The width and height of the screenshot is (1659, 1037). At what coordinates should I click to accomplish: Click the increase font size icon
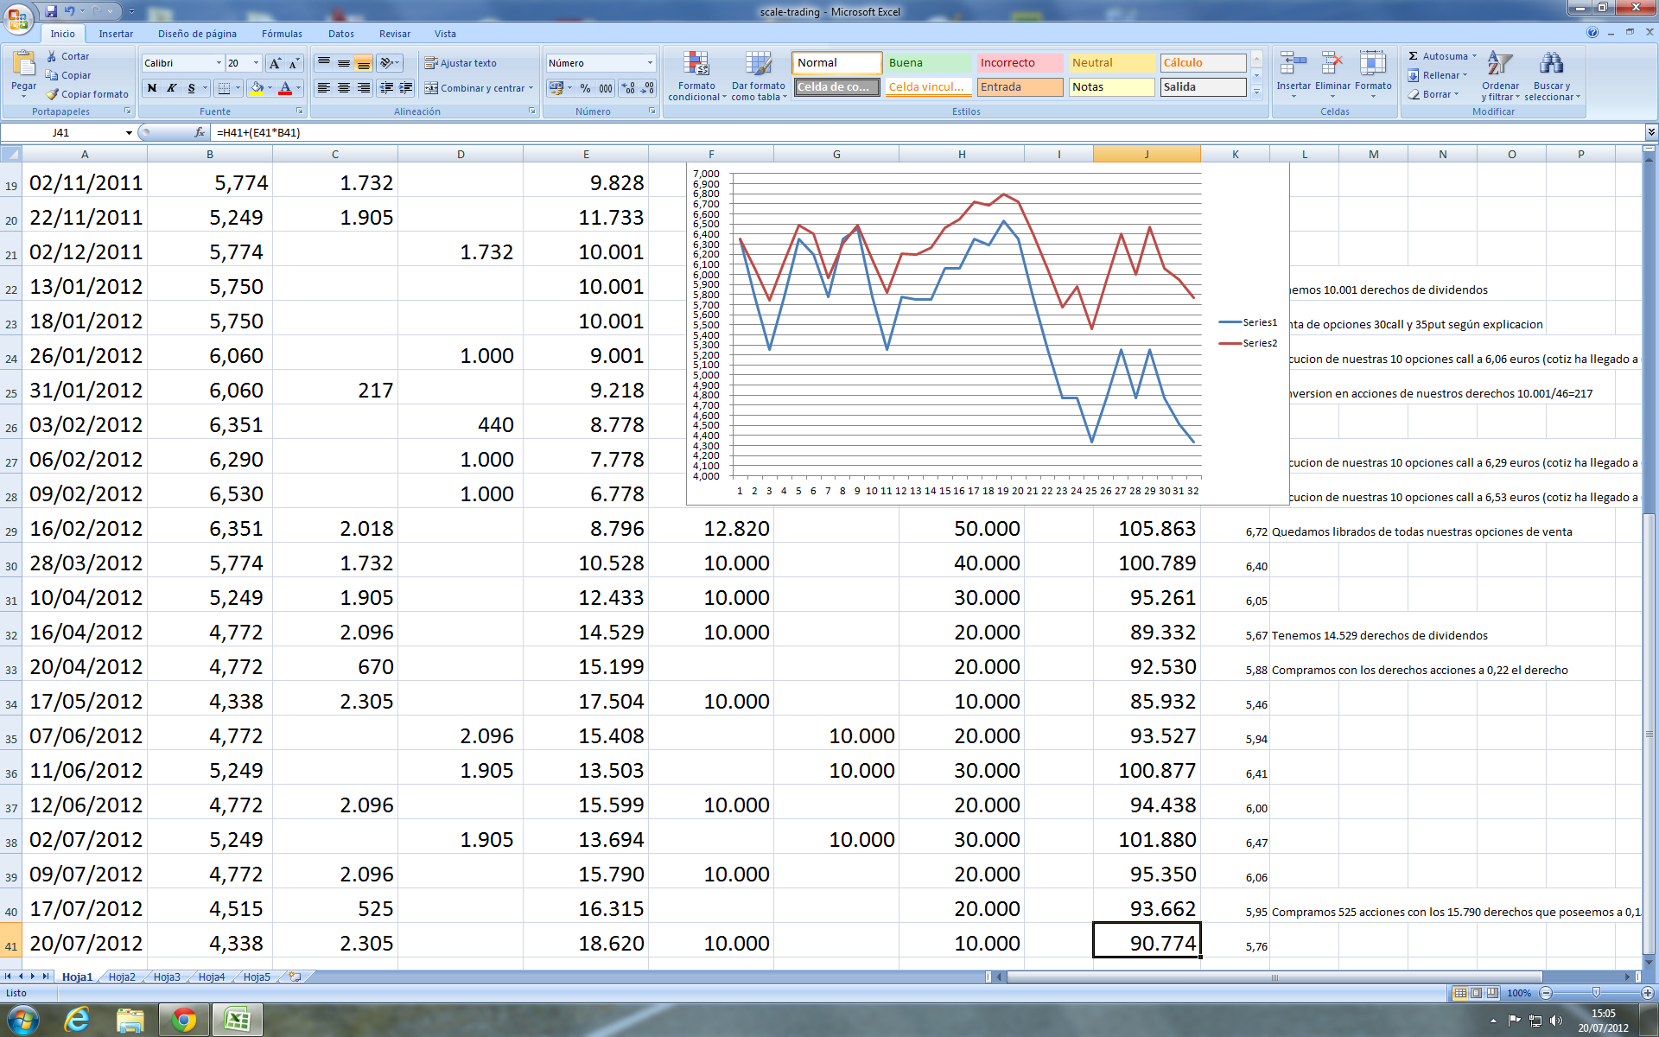[x=275, y=63]
